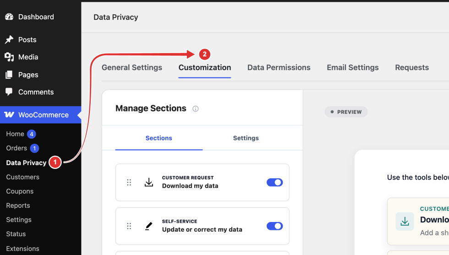449x255 pixels.
Task: Turn off Update or correct my data toggle
Action: pyautogui.click(x=274, y=226)
